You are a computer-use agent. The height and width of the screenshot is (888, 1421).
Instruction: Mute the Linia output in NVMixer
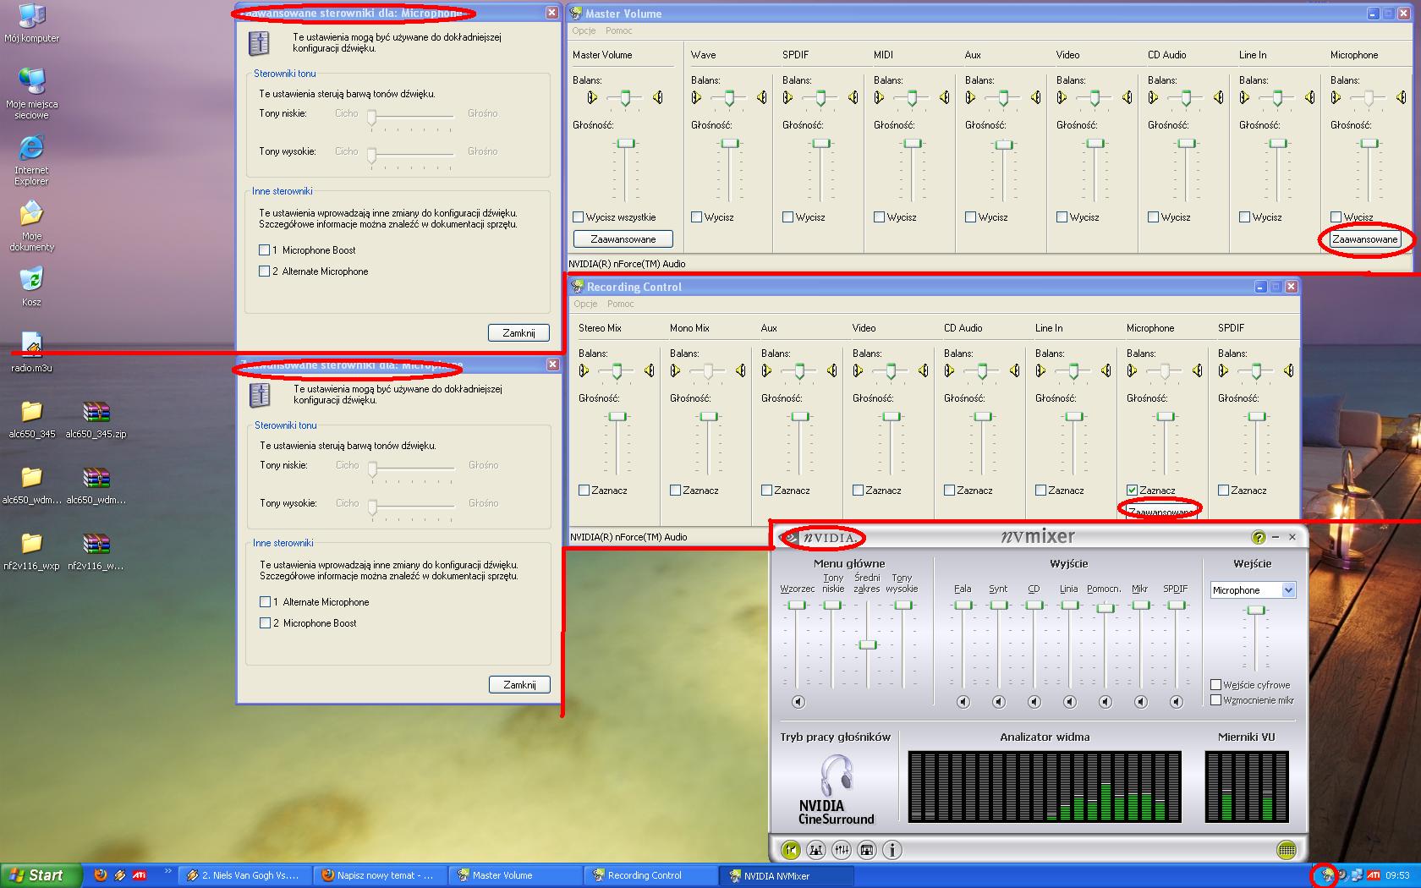(1069, 702)
